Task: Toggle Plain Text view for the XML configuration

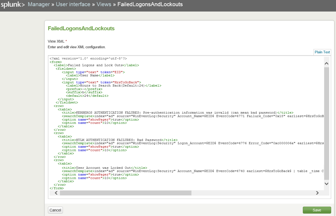Action: coord(322,52)
